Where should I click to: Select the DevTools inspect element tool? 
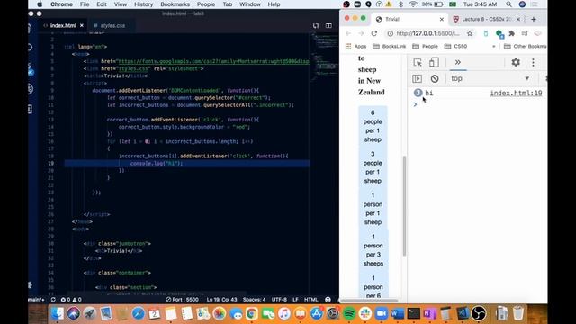click(x=418, y=62)
